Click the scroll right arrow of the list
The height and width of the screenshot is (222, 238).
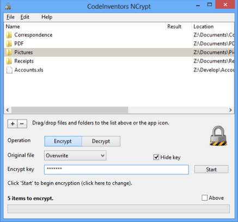230,110
